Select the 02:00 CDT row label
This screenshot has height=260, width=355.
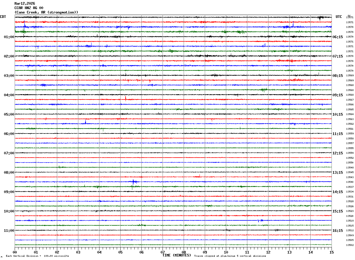[9, 56]
